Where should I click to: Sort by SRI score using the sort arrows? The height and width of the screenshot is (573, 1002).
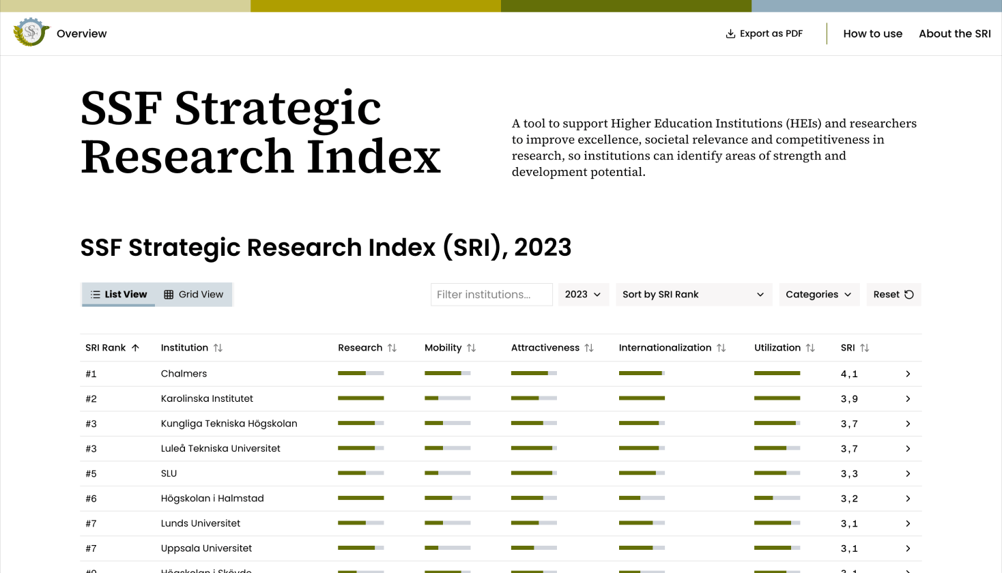coord(865,348)
